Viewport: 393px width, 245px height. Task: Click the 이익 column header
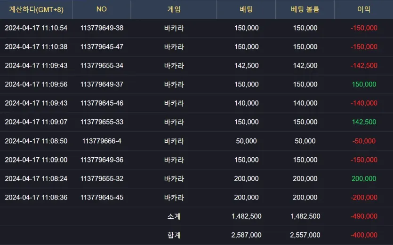(x=364, y=9)
